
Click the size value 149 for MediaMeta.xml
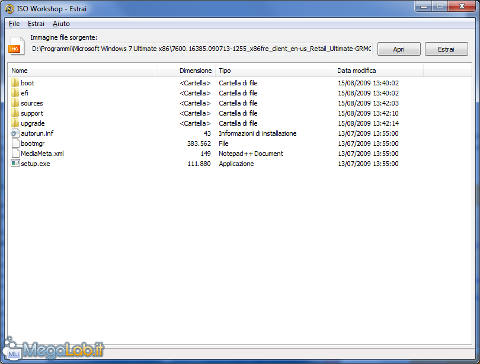coord(206,154)
